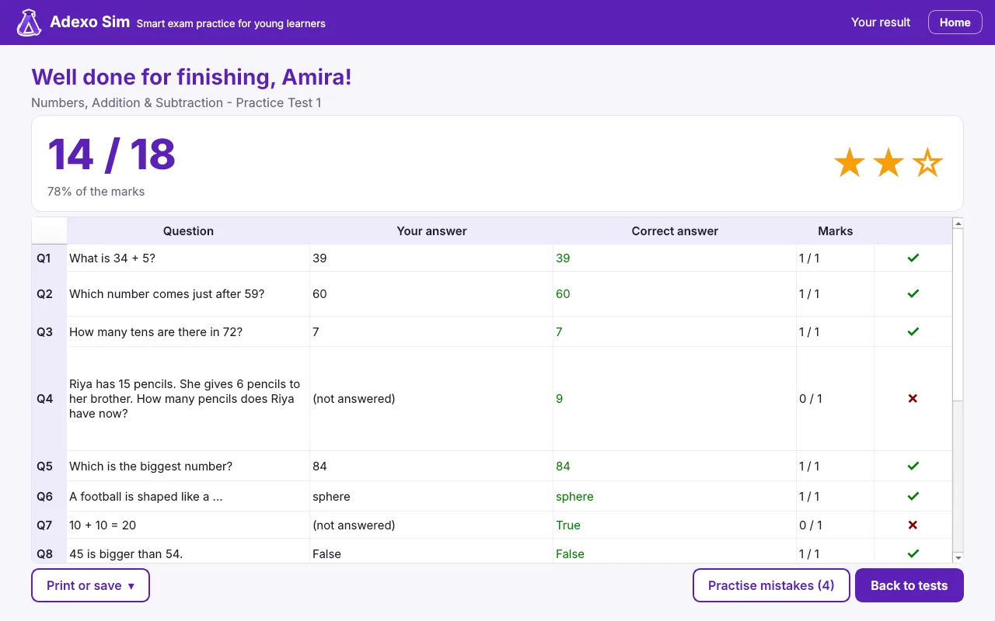This screenshot has height=621, width=995.
Task: Click the Adexo Sim flask logo
Action: pyautogui.click(x=30, y=23)
